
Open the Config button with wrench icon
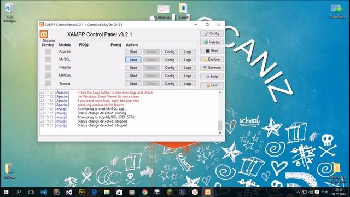(212, 33)
